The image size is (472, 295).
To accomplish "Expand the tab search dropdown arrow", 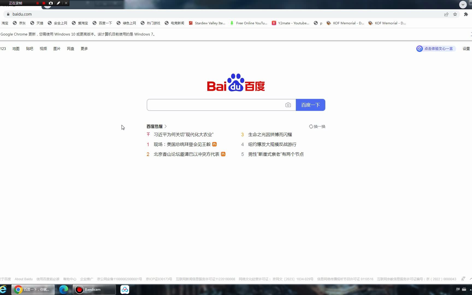I will pyautogui.click(x=463, y=4).
